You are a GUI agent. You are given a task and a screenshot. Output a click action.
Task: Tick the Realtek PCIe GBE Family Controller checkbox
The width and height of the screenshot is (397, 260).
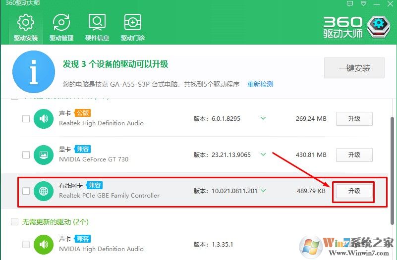(26, 191)
